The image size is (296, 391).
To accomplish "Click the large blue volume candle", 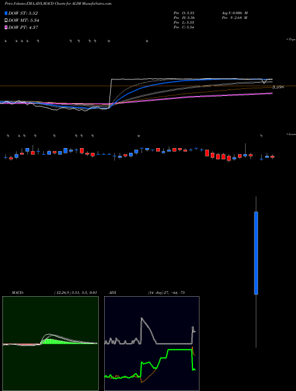I will pyautogui.click(x=256, y=253).
